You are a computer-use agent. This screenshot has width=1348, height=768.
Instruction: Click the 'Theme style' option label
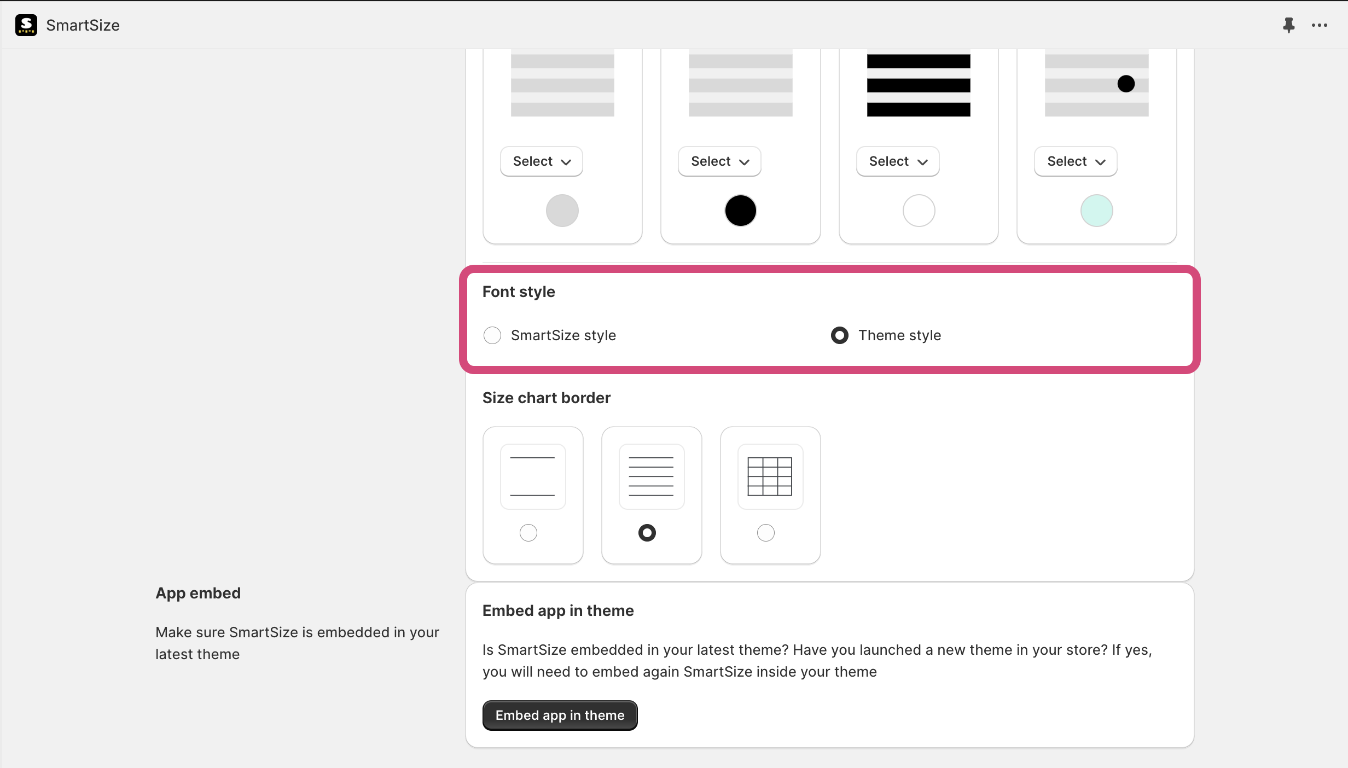coord(900,335)
